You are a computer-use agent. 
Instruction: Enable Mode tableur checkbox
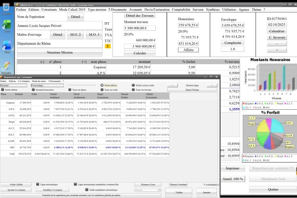point(3,89)
